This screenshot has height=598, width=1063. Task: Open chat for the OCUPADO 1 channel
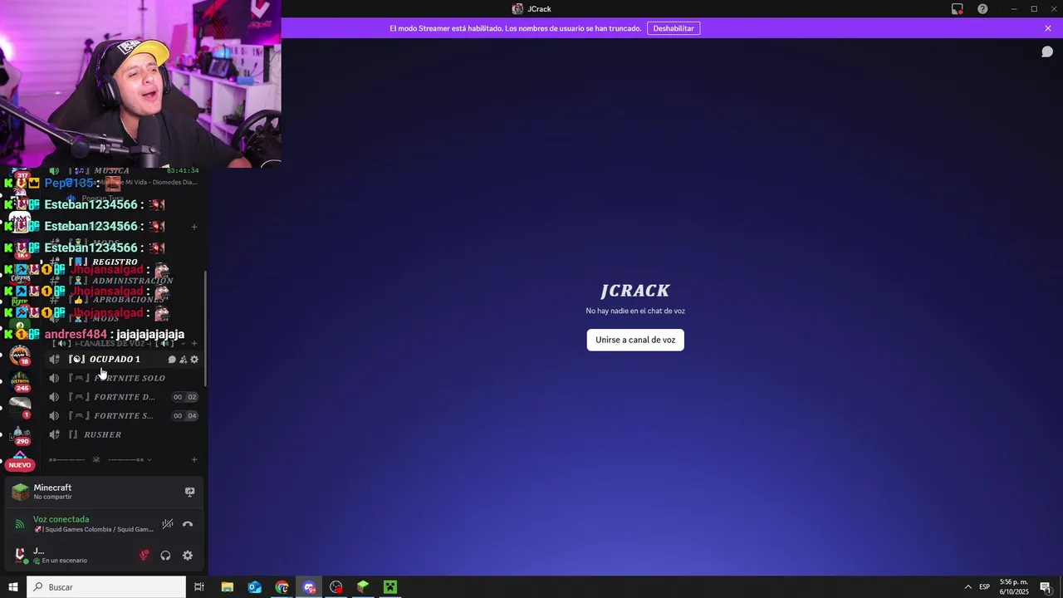coord(172,360)
